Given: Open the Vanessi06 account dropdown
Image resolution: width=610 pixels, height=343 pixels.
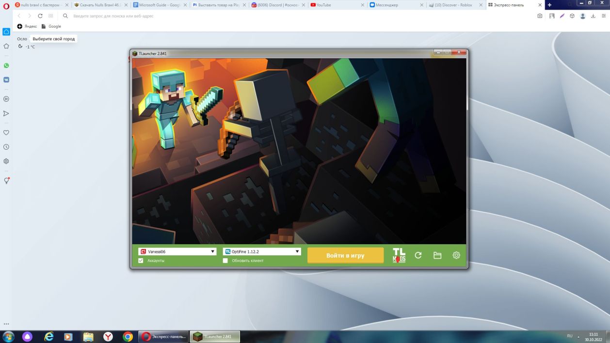Looking at the screenshot, I should [x=177, y=251].
